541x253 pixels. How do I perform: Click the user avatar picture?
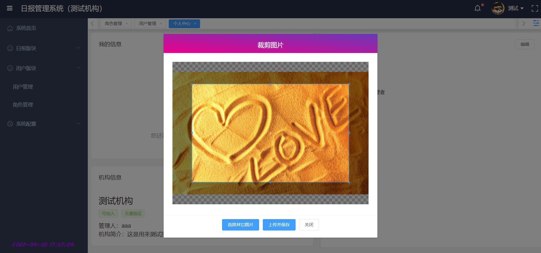click(x=498, y=8)
